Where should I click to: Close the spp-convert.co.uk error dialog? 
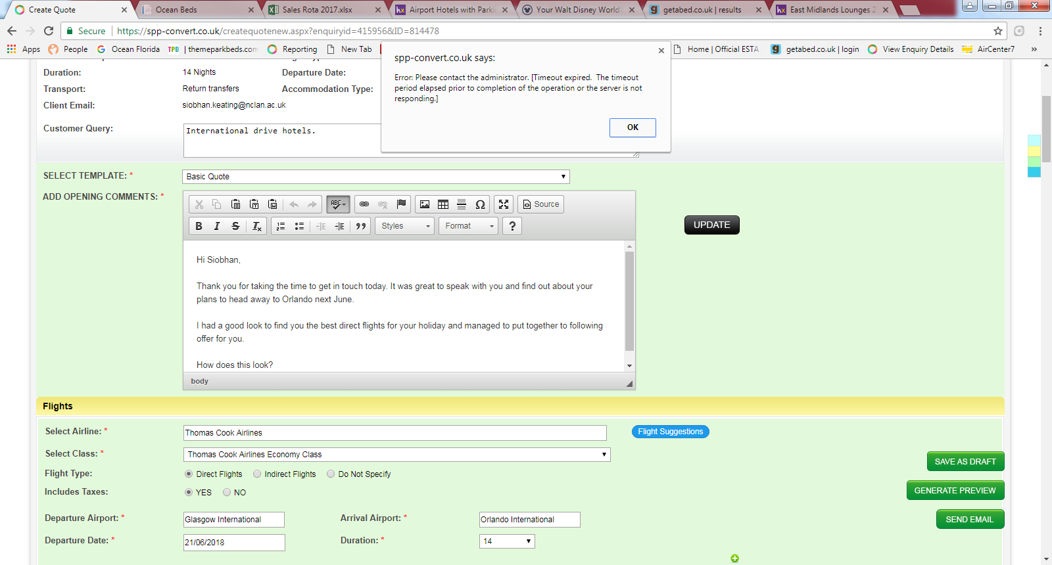point(661,51)
